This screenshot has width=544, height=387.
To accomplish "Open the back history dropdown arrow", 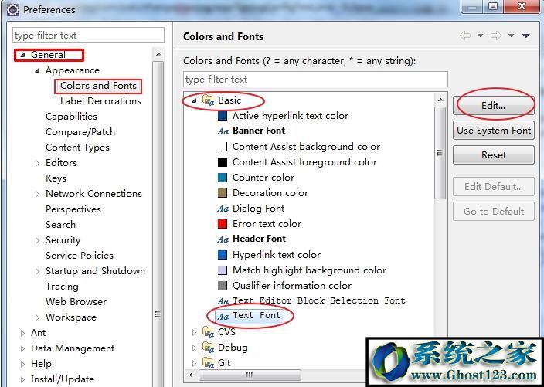I will tap(480, 36).
